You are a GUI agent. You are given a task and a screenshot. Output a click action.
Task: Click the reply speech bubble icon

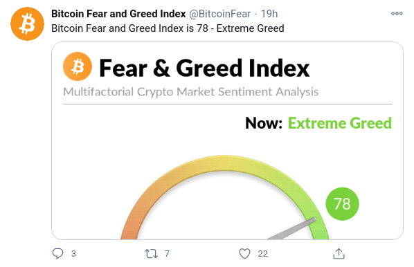click(57, 254)
